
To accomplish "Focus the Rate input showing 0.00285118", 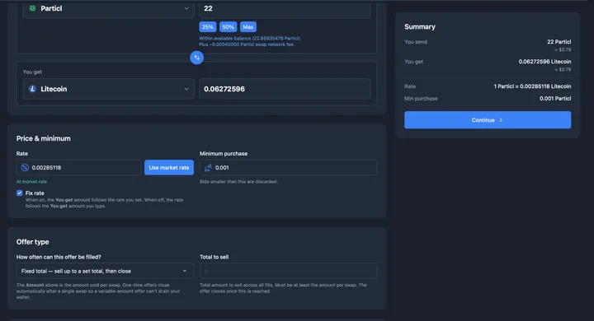I will coord(79,167).
